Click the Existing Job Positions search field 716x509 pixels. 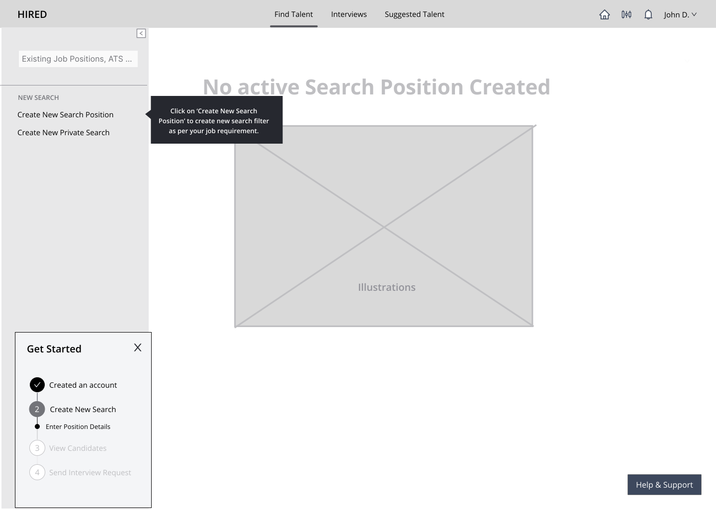click(x=78, y=59)
